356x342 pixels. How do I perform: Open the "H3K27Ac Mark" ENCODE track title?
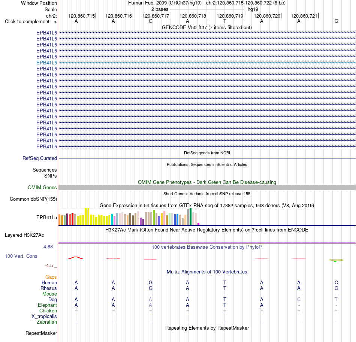click(207, 230)
